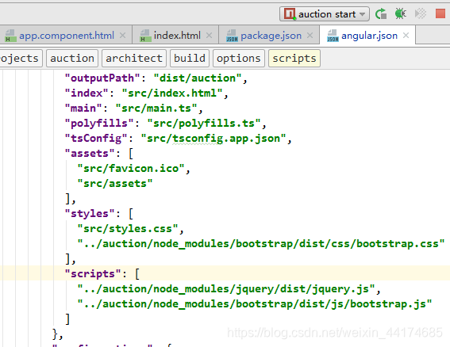
Task: Click the green Run icon
Action: point(381,13)
